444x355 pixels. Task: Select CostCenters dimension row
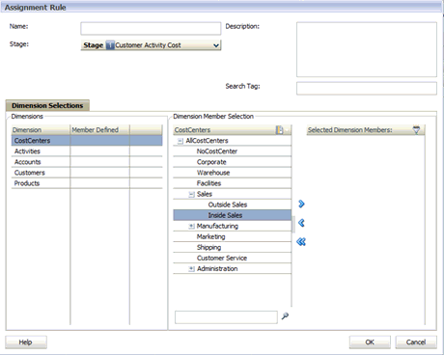(87, 141)
